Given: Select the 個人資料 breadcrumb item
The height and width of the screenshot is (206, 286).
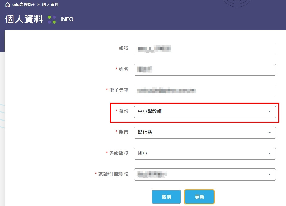Looking at the screenshot, I should tap(50, 5).
